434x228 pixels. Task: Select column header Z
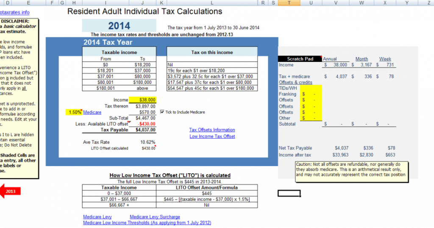tap(428, 3)
